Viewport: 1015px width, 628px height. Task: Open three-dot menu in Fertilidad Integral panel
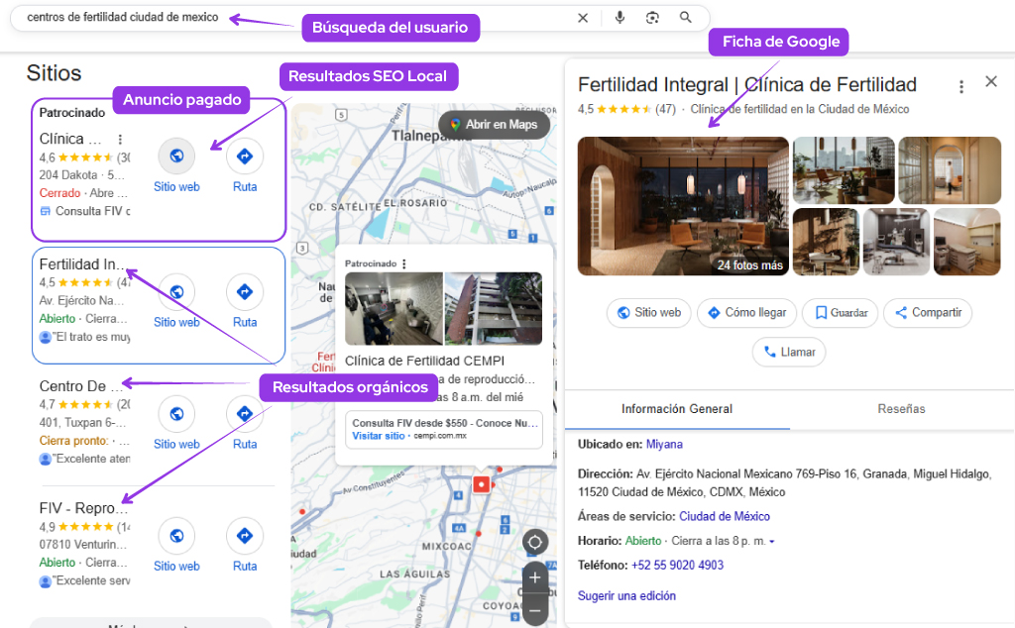[960, 87]
